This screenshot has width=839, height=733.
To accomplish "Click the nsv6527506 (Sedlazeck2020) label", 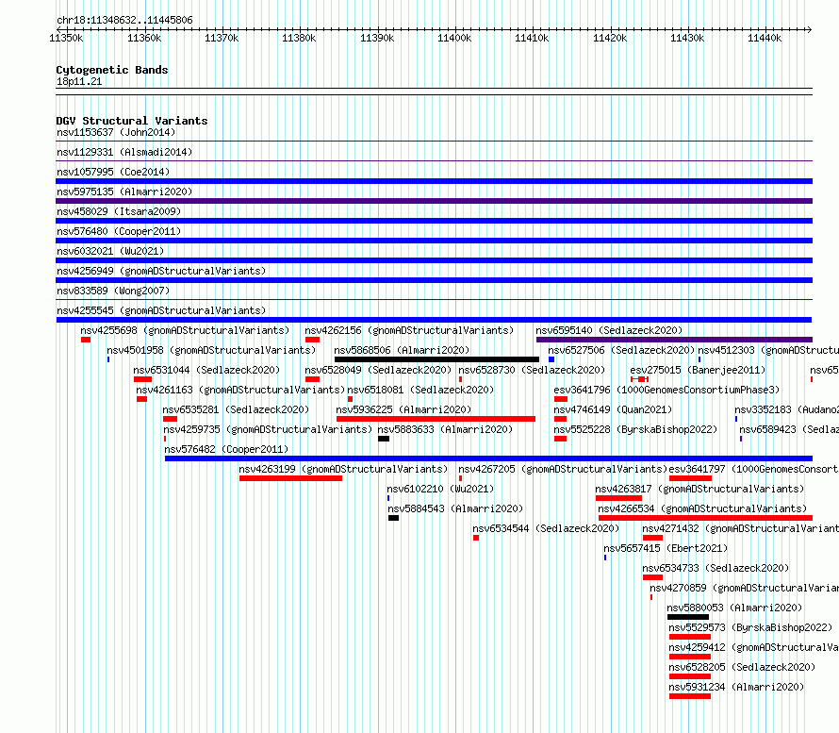I will tap(621, 350).
